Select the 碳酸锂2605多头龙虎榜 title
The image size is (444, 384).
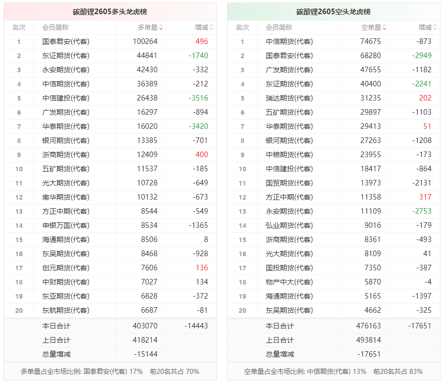point(110,12)
